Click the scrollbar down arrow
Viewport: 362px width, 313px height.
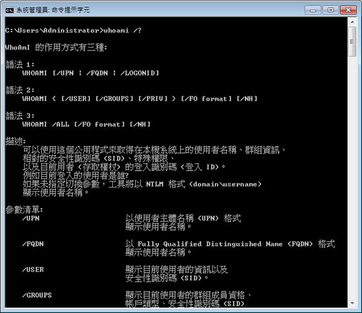click(352, 303)
